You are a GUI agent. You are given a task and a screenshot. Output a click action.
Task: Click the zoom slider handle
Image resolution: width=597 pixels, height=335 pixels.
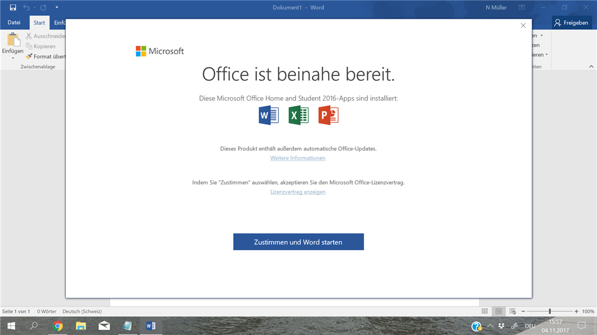550,312
